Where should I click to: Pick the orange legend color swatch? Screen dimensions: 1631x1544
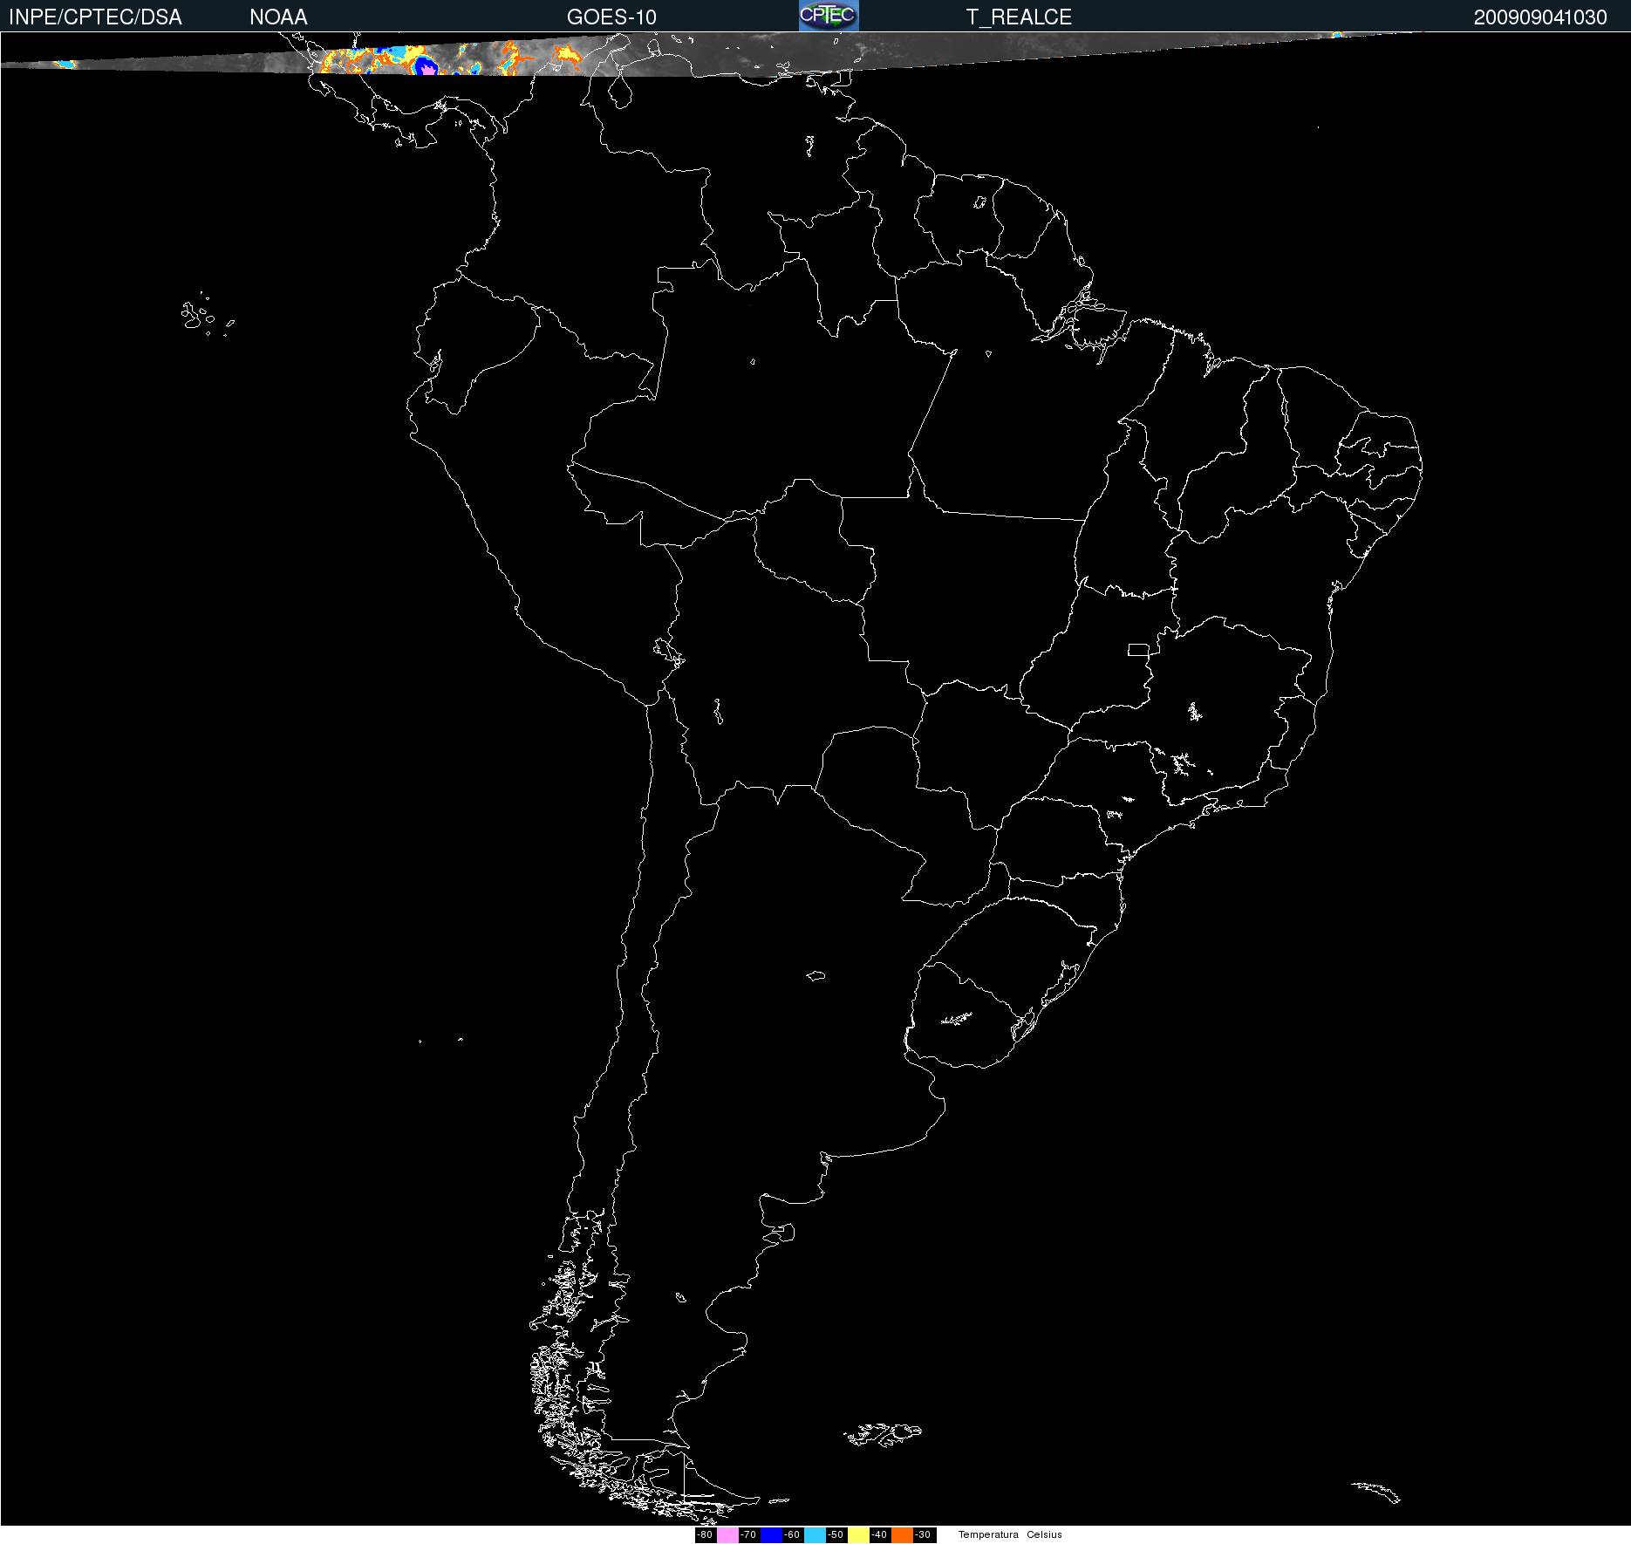click(902, 1535)
